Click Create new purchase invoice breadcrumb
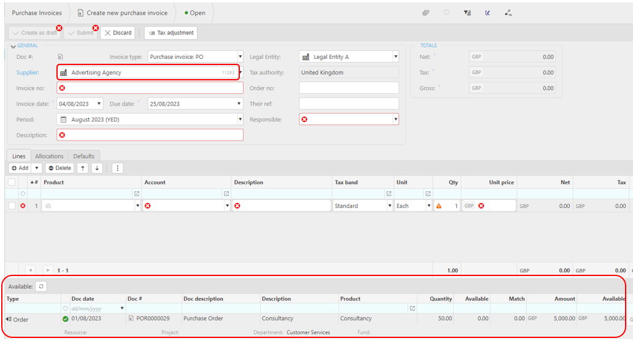Image resolution: width=633 pixels, height=341 pixels. (122, 13)
